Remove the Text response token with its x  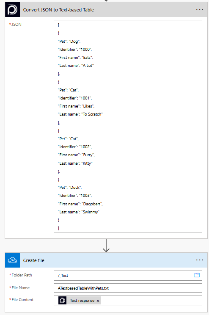(x=98, y=301)
